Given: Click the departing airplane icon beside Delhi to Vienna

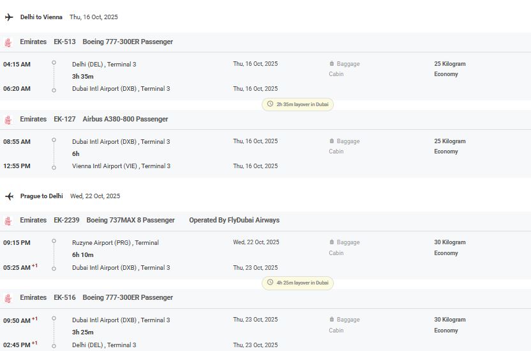Looking at the screenshot, I should [x=9, y=17].
